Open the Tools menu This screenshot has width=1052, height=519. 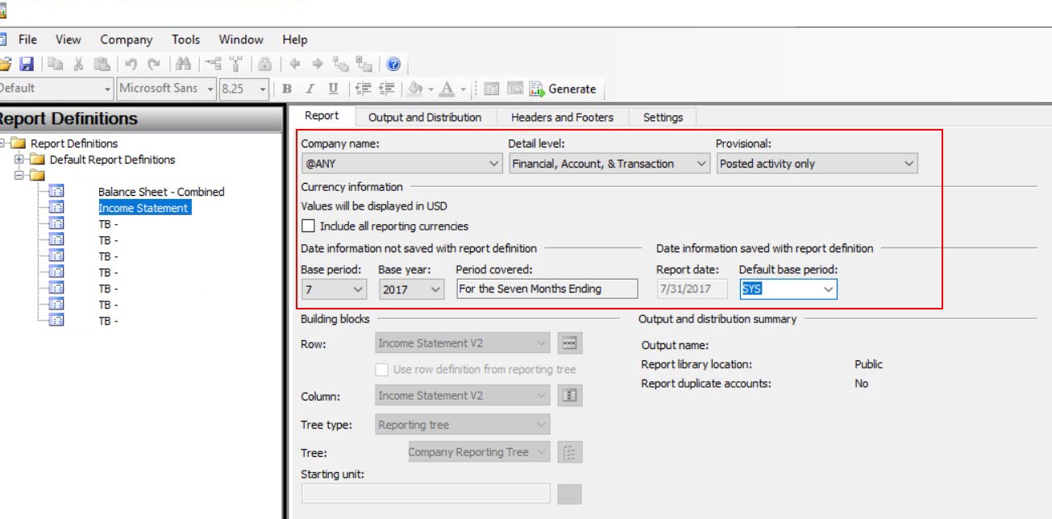185,39
